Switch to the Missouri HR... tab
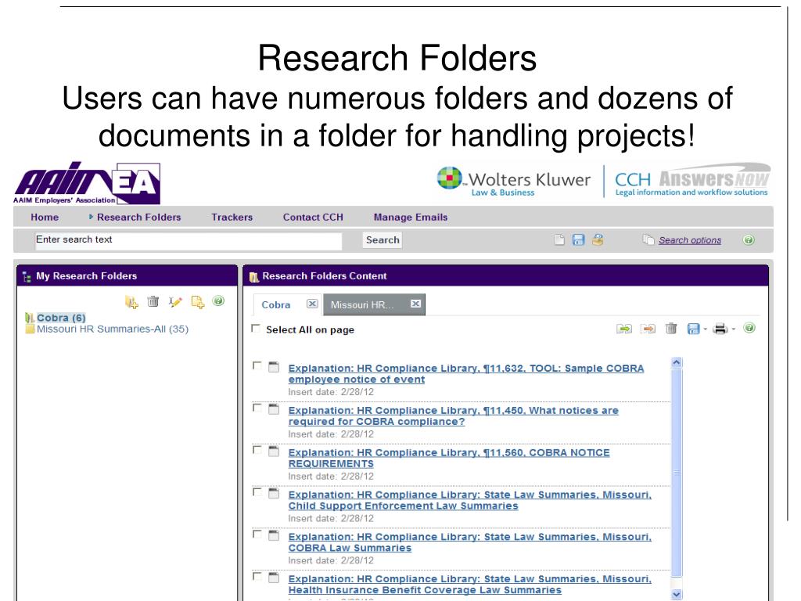Image resolution: width=801 pixels, height=601 pixels. [x=362, y=304]
